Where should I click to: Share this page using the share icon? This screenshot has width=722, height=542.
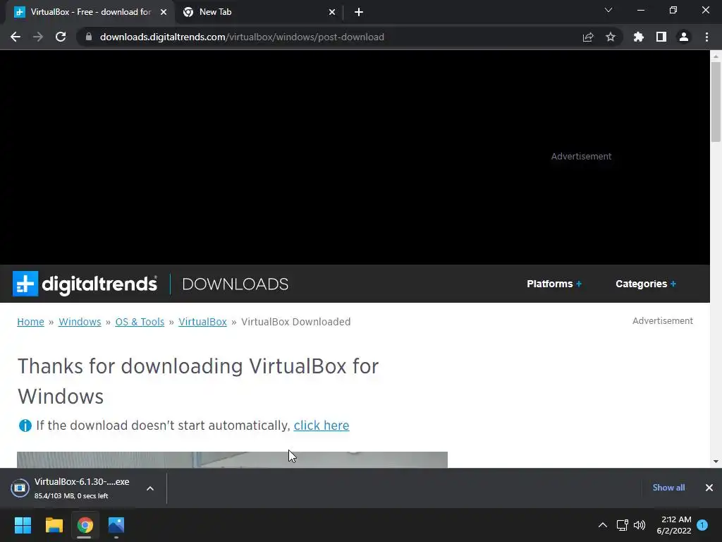[x=588, y=37]
